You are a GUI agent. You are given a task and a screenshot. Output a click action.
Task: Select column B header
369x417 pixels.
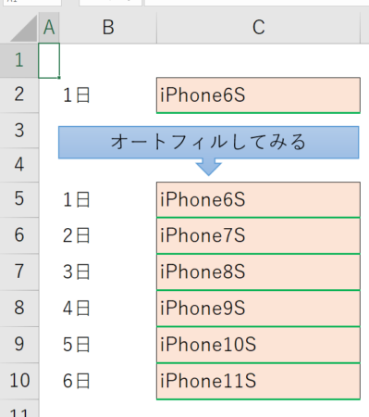[x=108, y=28]
